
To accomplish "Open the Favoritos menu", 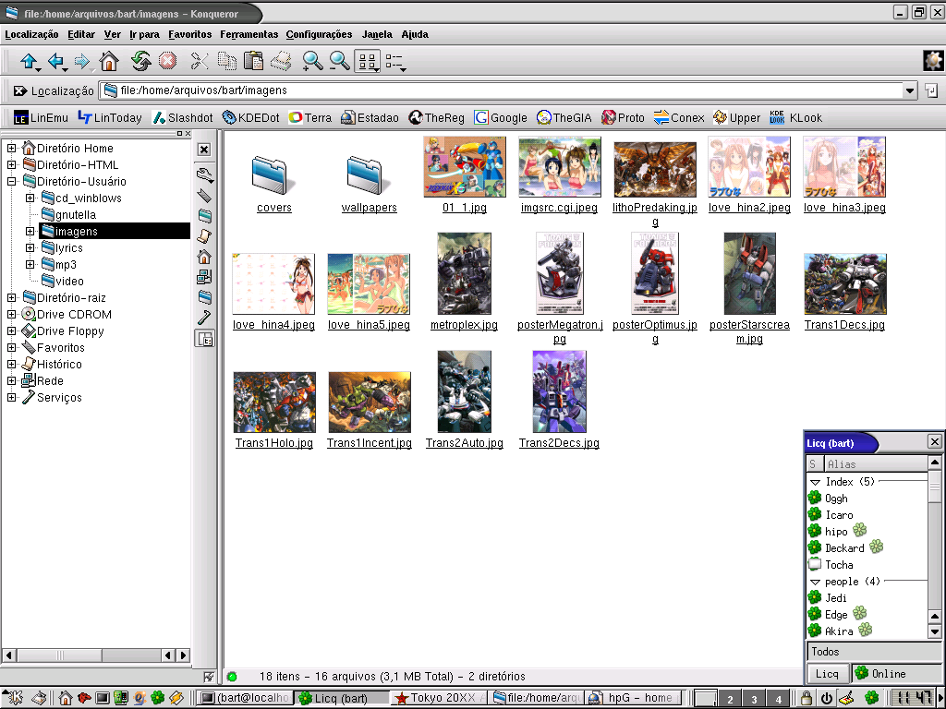I will point(190,34).
